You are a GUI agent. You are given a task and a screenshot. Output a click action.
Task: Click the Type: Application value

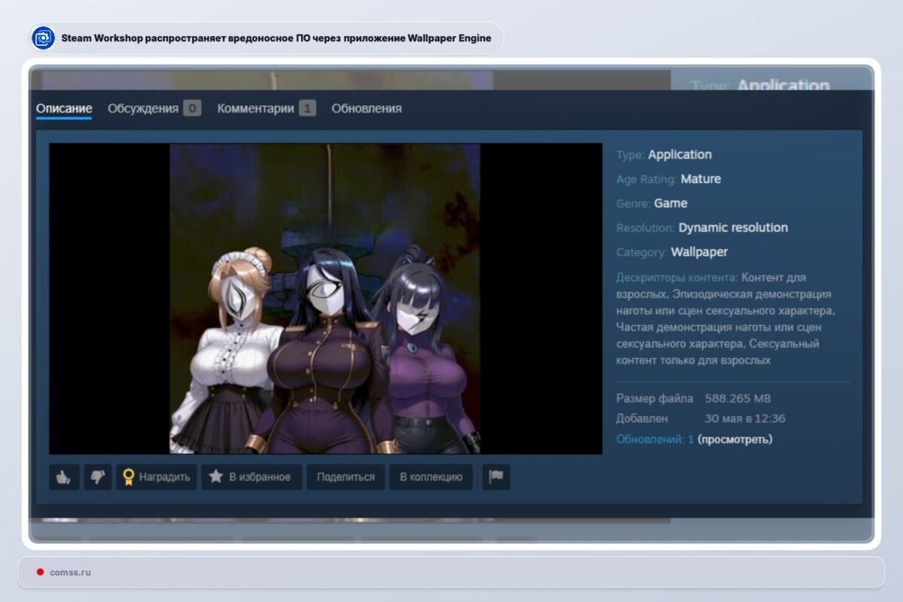[680, 154]
